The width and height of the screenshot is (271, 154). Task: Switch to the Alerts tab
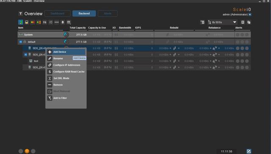108,14
